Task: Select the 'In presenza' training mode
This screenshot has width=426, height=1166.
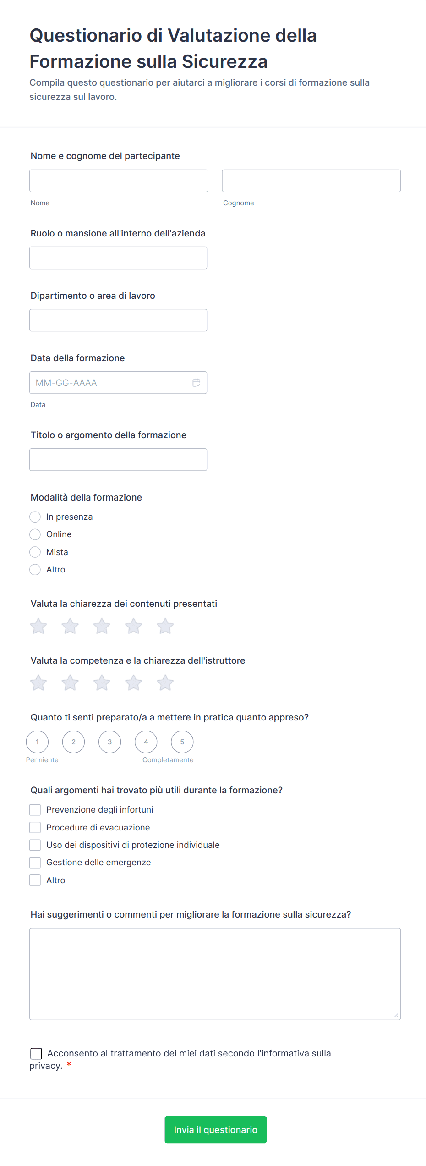Action: (x=35, y=517)
